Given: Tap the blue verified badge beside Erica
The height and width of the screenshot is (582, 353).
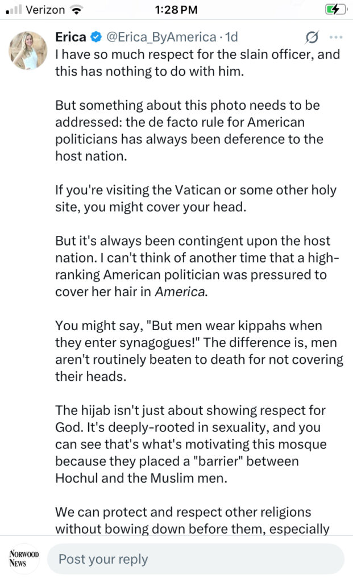Looking at the screenshot, I should coord(96,38).
